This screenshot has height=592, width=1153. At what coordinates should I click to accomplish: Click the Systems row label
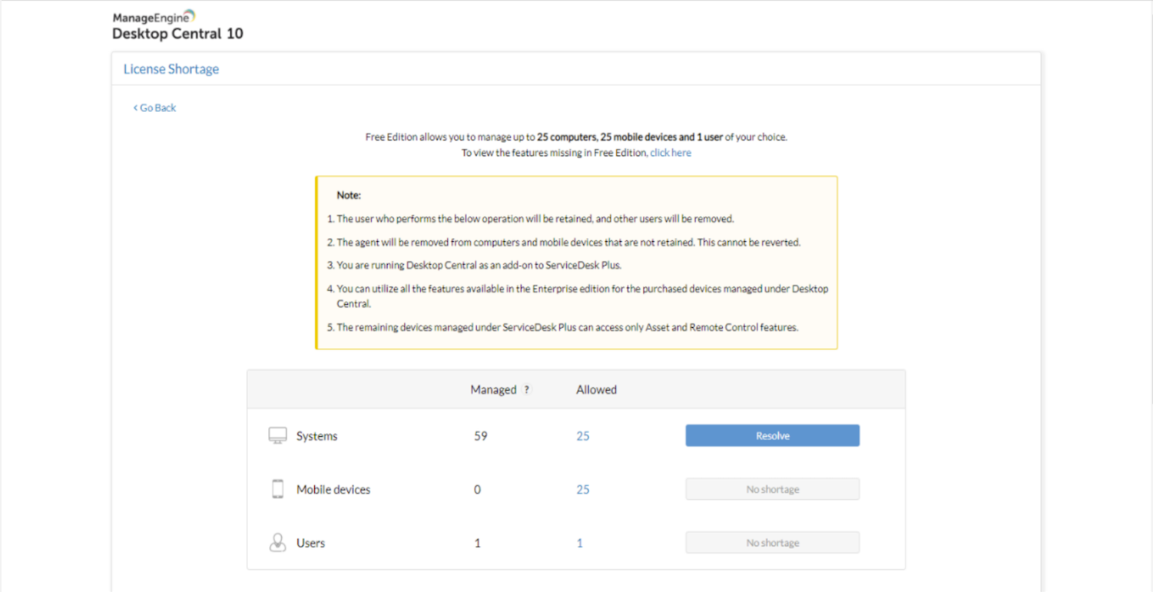point(316,436)
